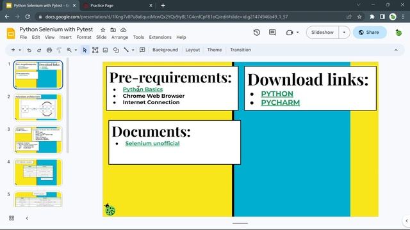Reload the page

tap(28, 17)
